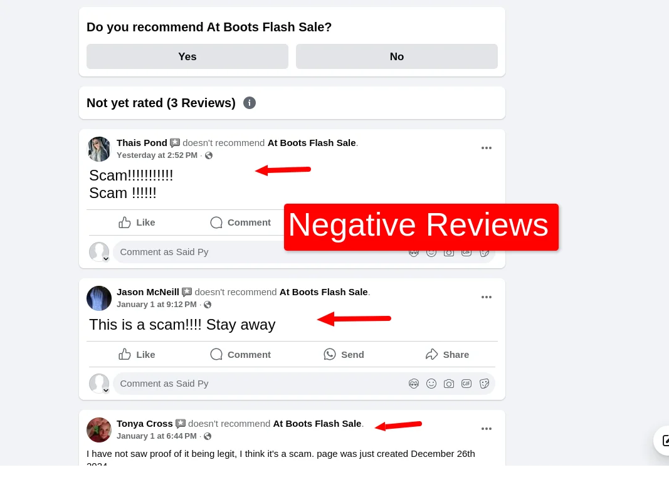Screen dimensions: 669x492
Task: Open three-dot menu on Tonya Cross's review
Action: 487,429
